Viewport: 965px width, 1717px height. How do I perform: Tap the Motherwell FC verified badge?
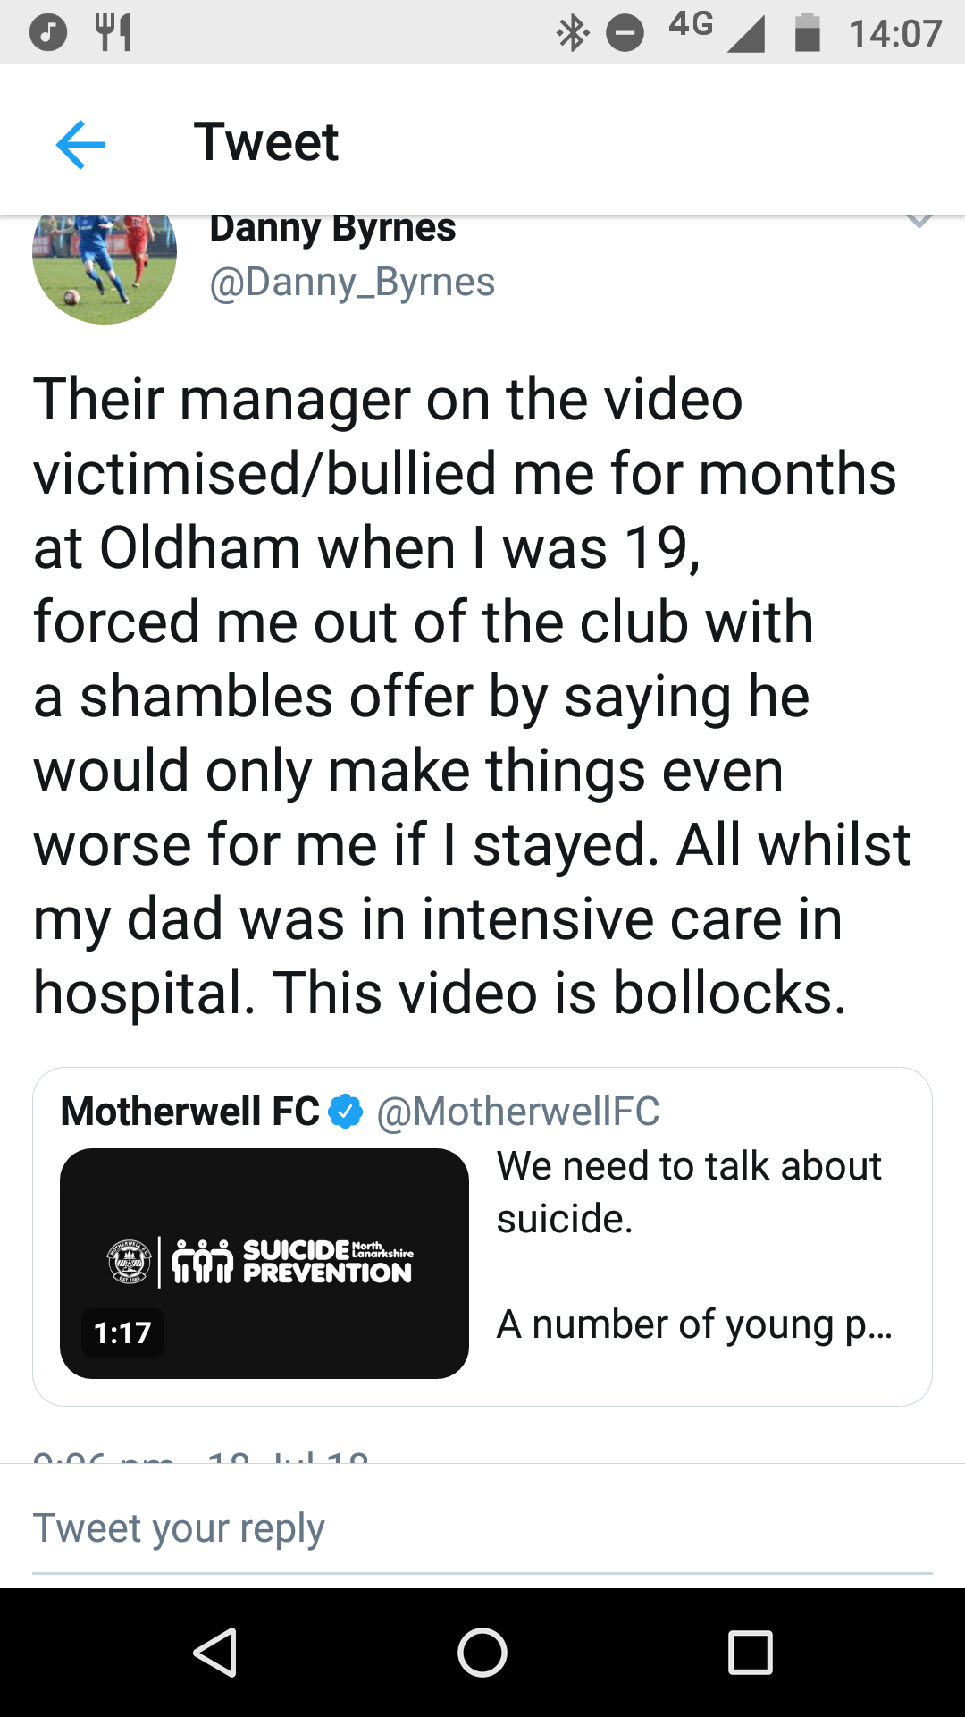click(x=346, y=1112)
